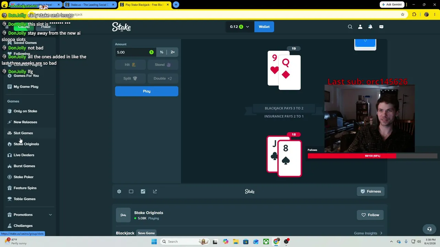Screen dimensions: 440x247
Task: Open My Game Play in sidebar
Action: click(x=26, y=87)
